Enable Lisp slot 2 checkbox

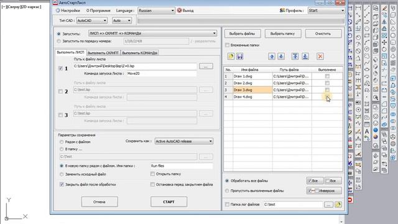(60, 91)
